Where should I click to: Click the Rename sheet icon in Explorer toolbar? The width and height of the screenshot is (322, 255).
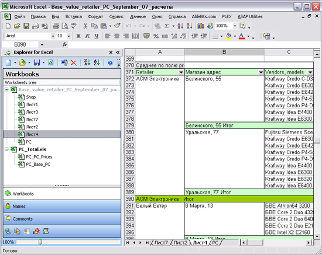(64, 62)
